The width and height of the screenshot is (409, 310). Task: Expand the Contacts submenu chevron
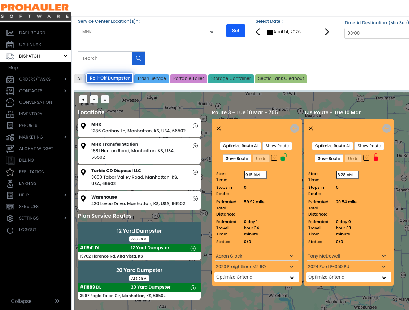[x=65, y=91]
